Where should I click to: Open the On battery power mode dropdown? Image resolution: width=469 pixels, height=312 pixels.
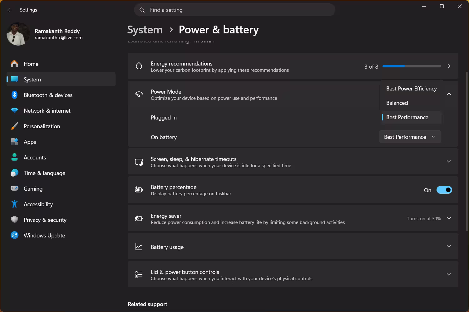pos(410,137)
